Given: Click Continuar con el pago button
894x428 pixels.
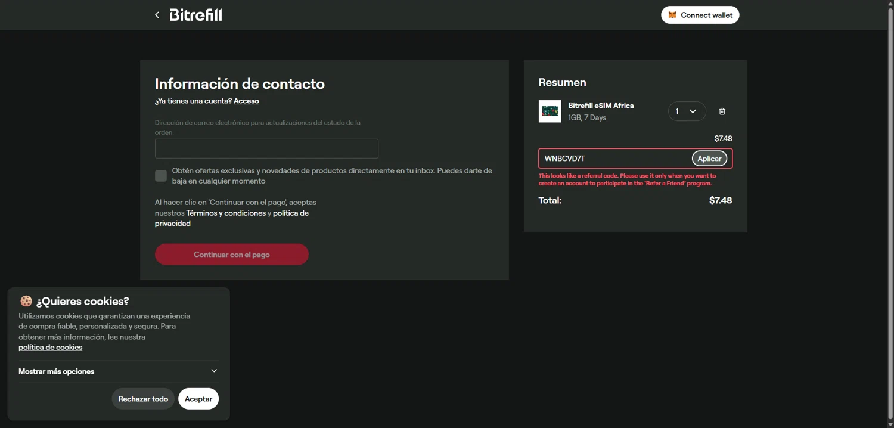Looking at the screenshot, I should click(232, 255).
